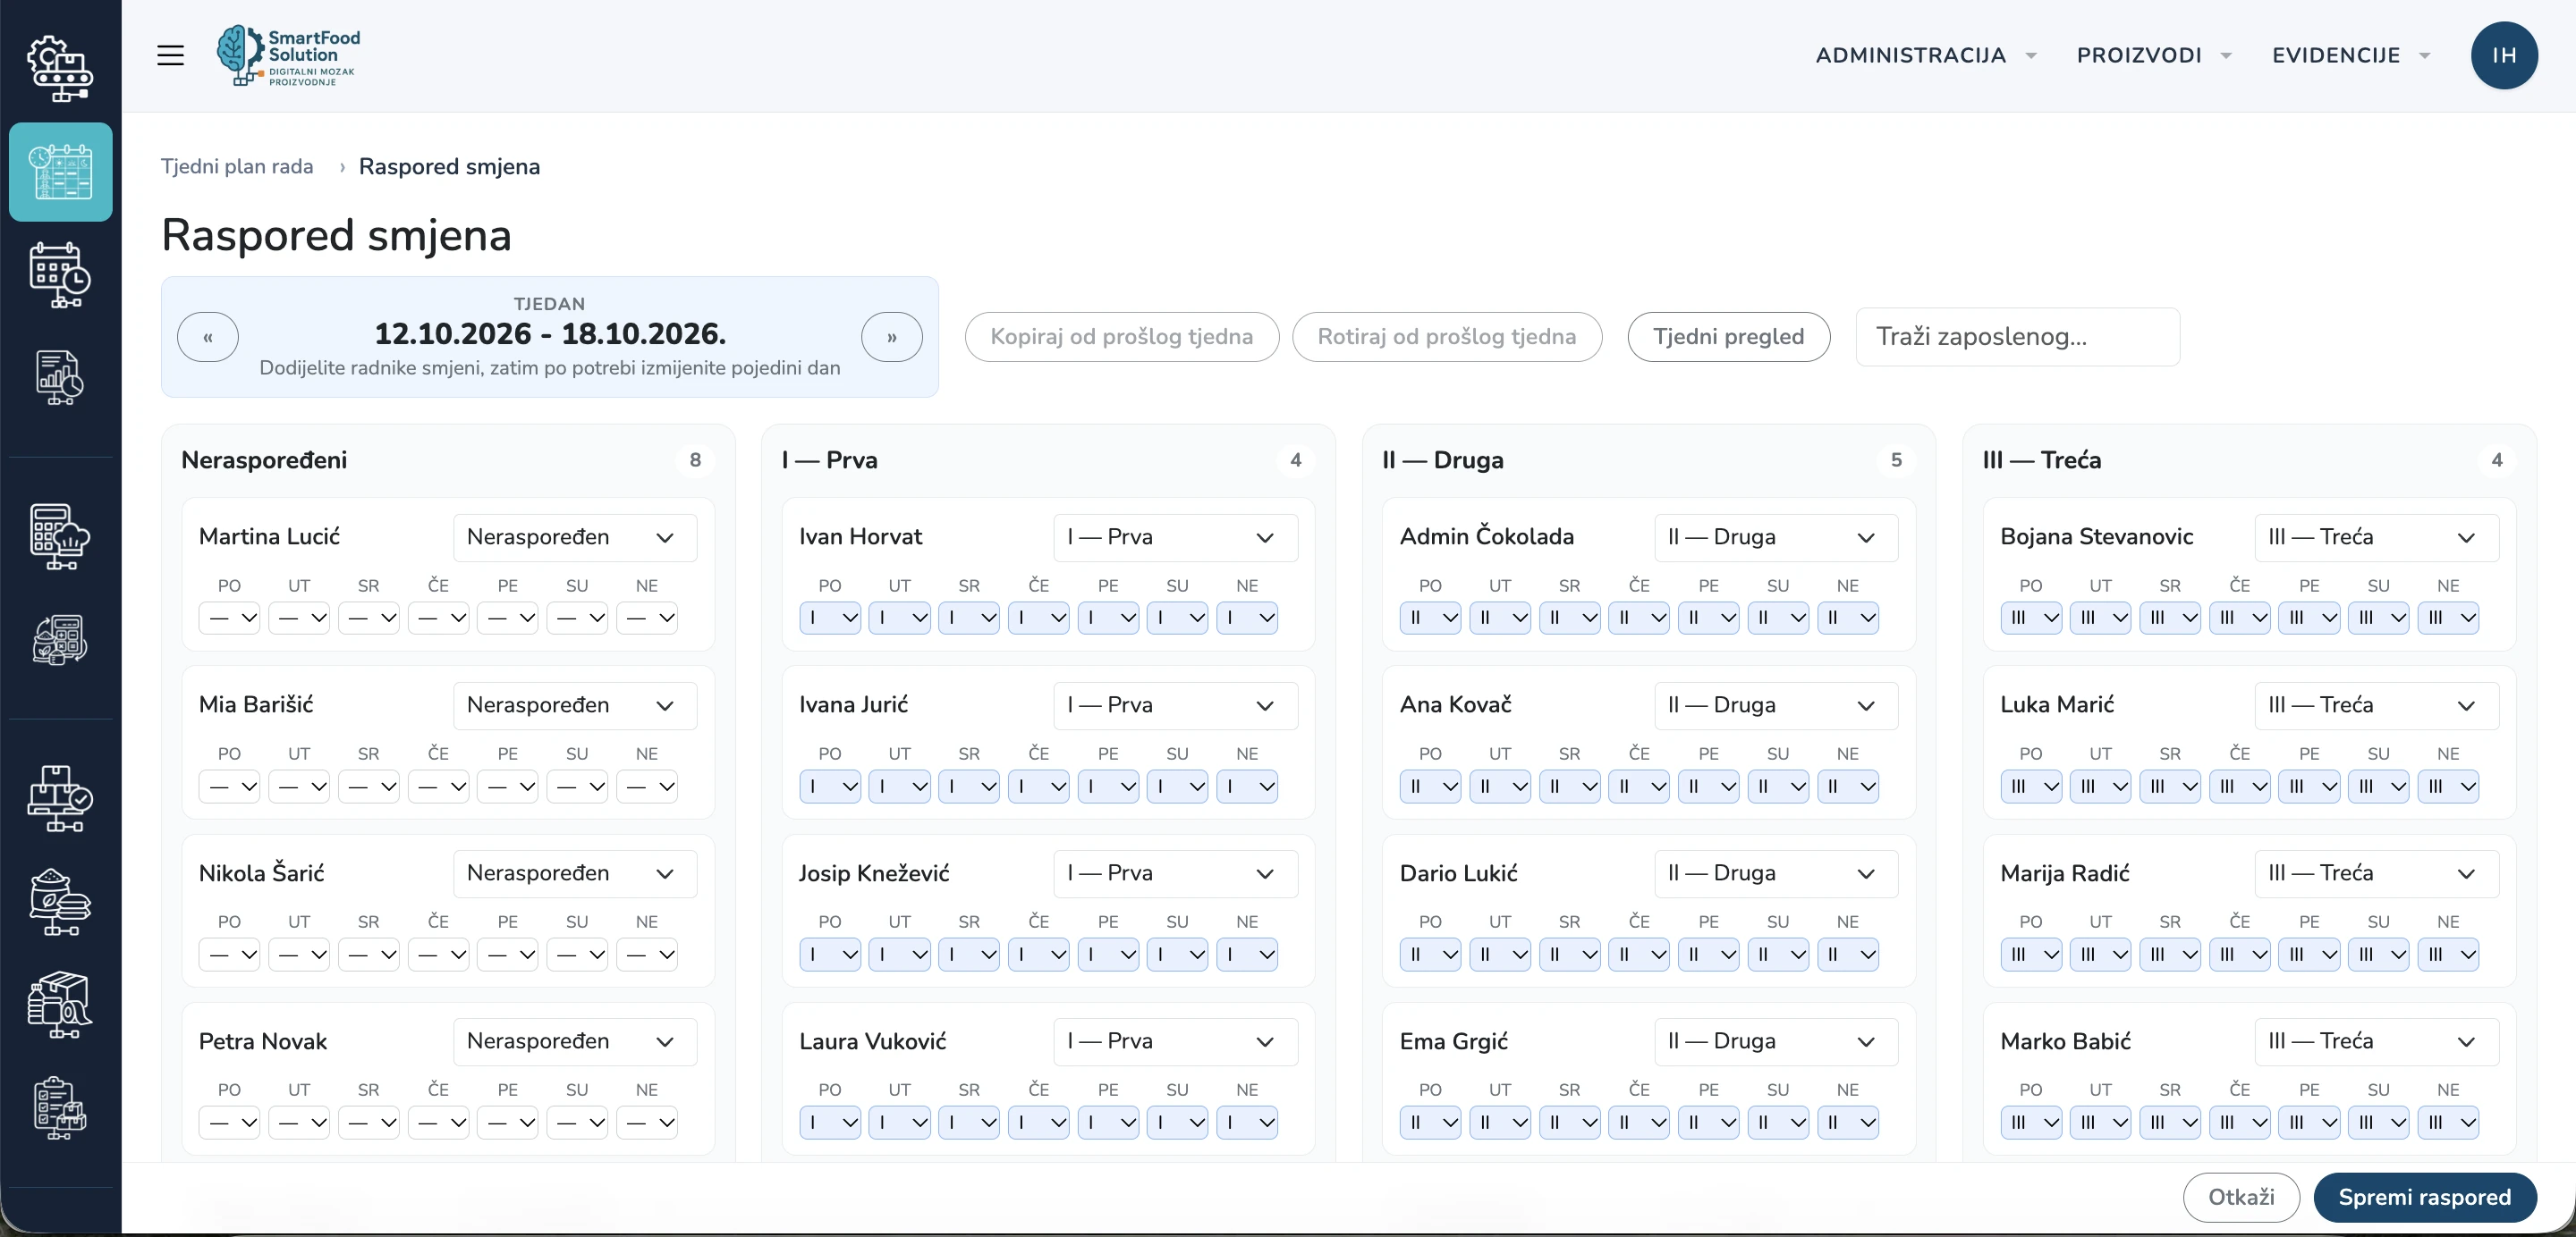Expand Bojana Stevanovic shift dropdown

pos(2376,537)
